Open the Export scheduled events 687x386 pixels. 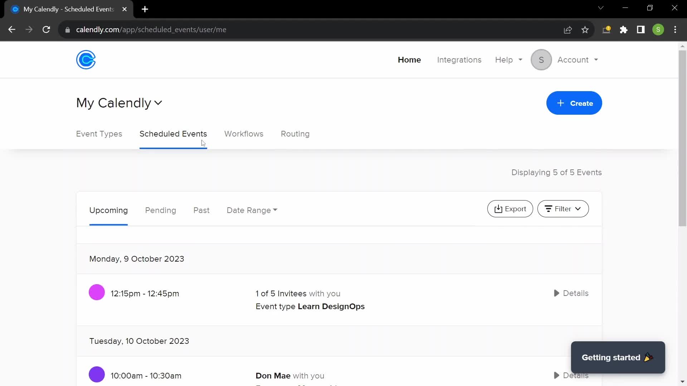[x=510, y=209]
